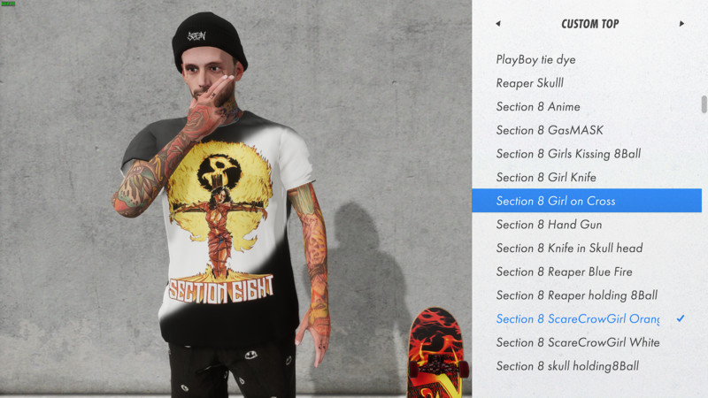Select PlayBoy tie dye top
The image size is (708, 398).
[587, 59]
